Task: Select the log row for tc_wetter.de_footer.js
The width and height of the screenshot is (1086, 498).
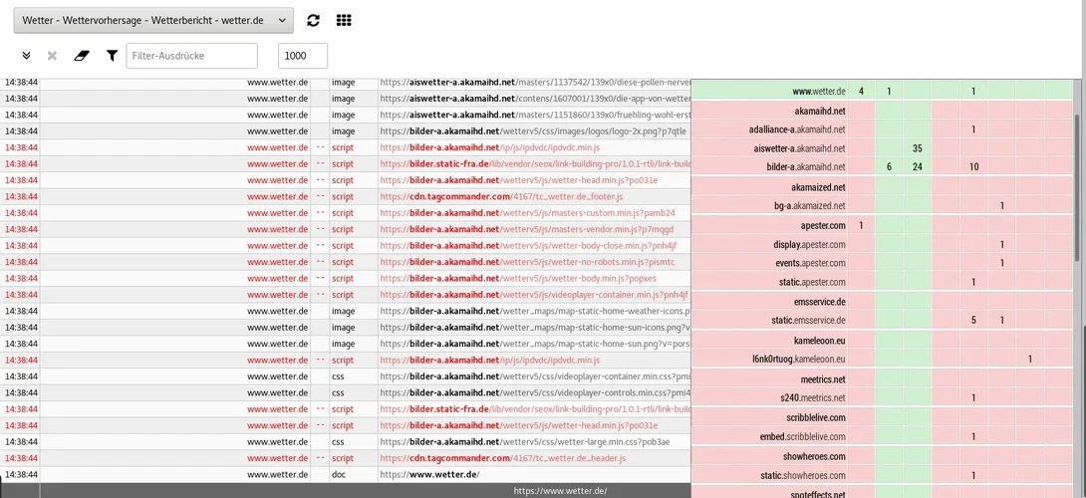Action: tap(346, 196)
